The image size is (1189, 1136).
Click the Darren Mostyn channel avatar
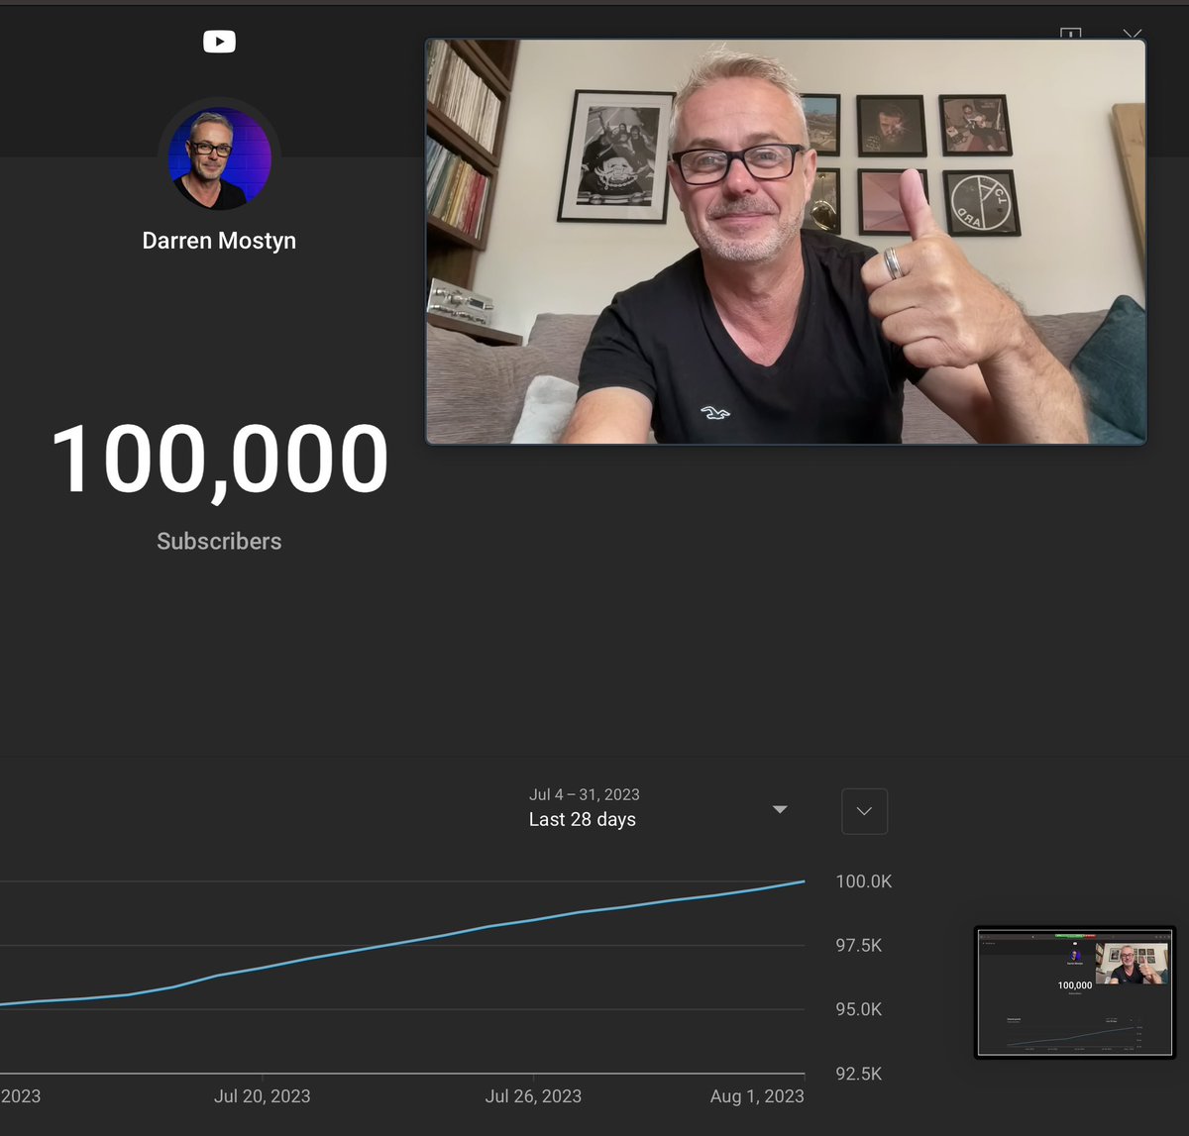tap(219, 158)
